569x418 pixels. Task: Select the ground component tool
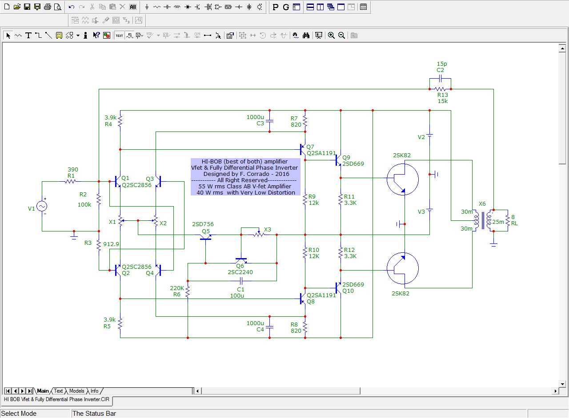(x=147, y=7)
